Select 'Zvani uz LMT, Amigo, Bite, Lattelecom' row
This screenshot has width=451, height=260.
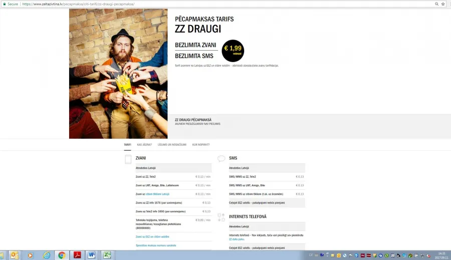(x=173, y=185)
